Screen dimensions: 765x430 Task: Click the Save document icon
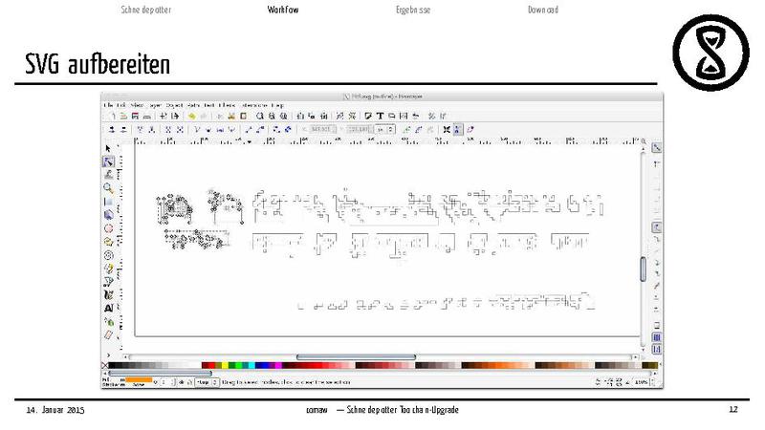tap(135, 116)
